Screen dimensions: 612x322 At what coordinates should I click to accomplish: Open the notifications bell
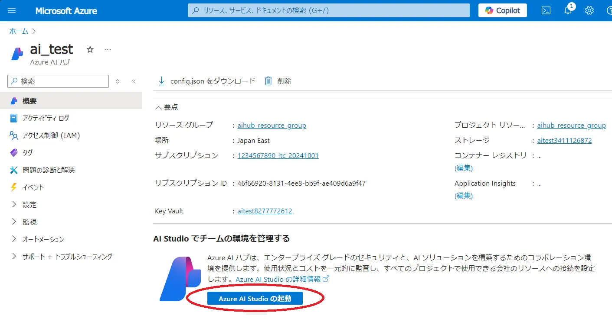568,10
